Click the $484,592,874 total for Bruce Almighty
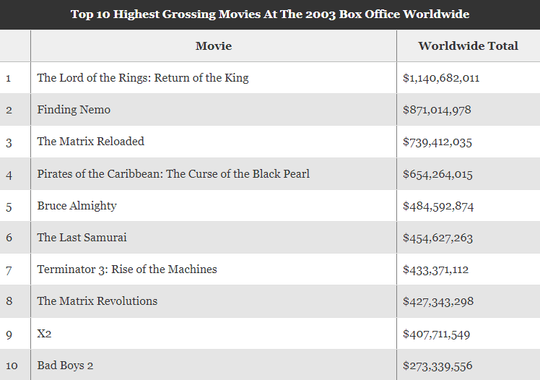This screenshot has height=380, width=540. point(438,206)
